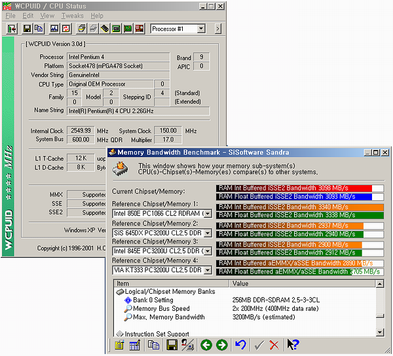Click the Item column header in Sandra list
The width and height of the screenshot is (393, 356).
[171, 283]
